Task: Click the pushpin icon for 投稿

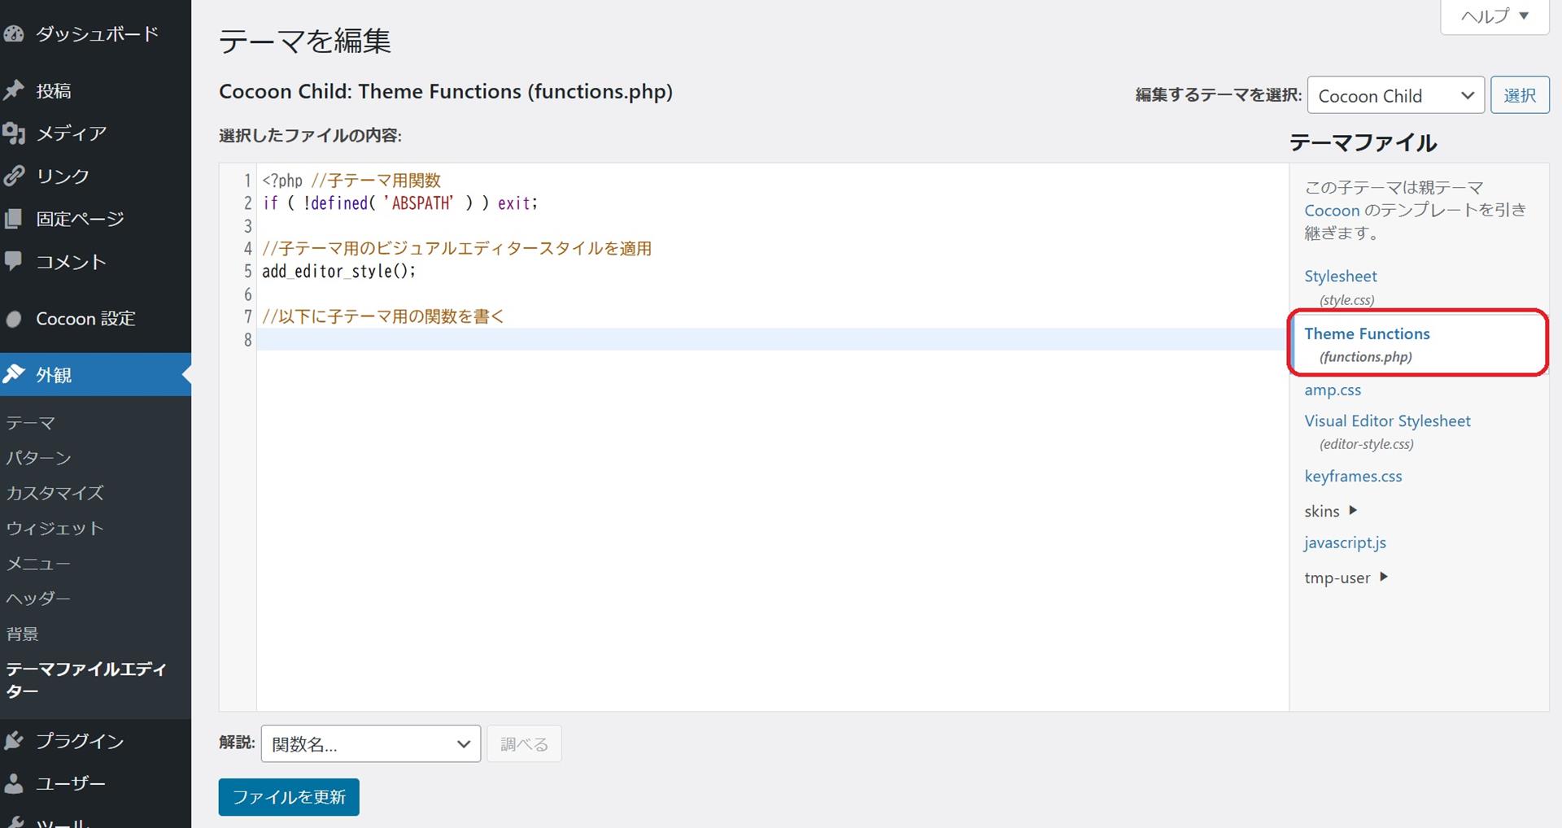Action: pyautogui.click(x=13, y=90)
